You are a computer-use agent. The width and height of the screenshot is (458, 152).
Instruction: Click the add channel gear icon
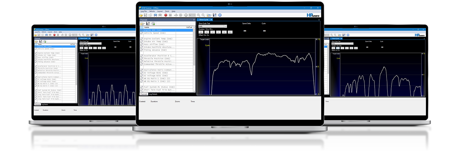153,23
